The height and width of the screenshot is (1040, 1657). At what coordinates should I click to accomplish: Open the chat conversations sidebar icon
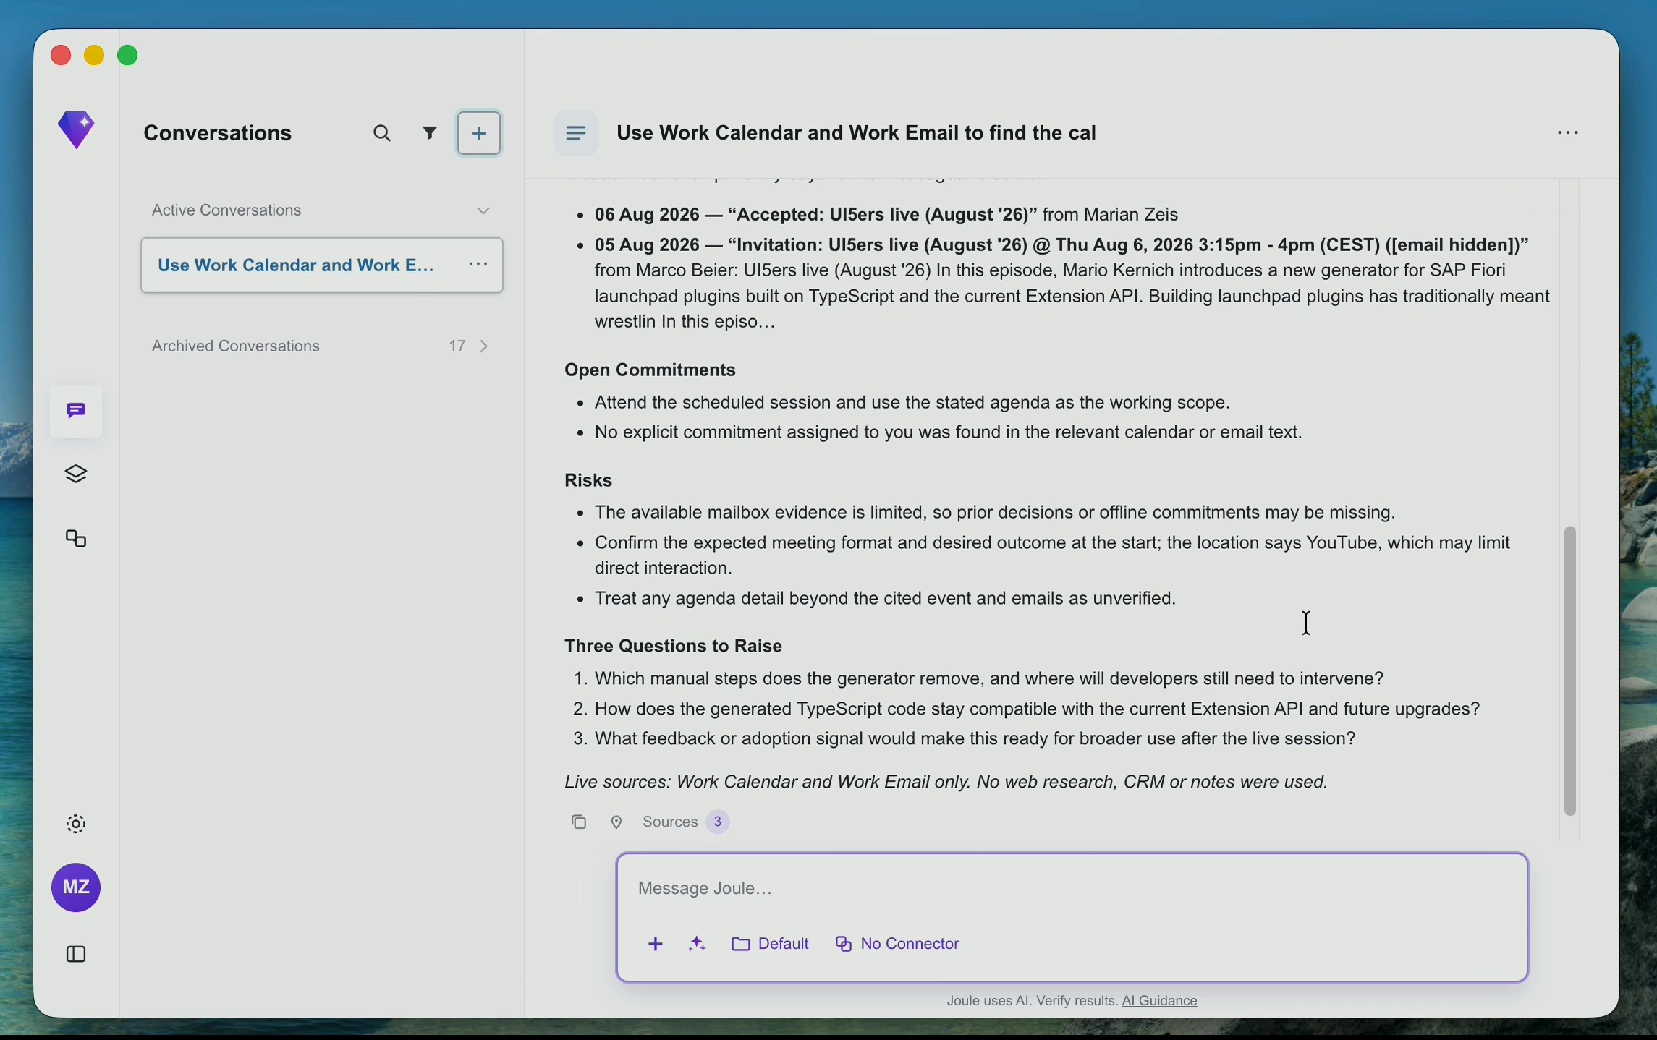point(76,411)
